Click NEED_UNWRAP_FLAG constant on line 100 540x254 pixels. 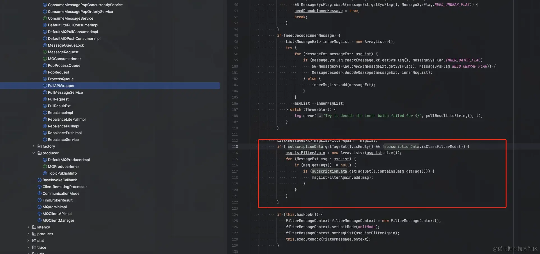click(x=470, y=66)
